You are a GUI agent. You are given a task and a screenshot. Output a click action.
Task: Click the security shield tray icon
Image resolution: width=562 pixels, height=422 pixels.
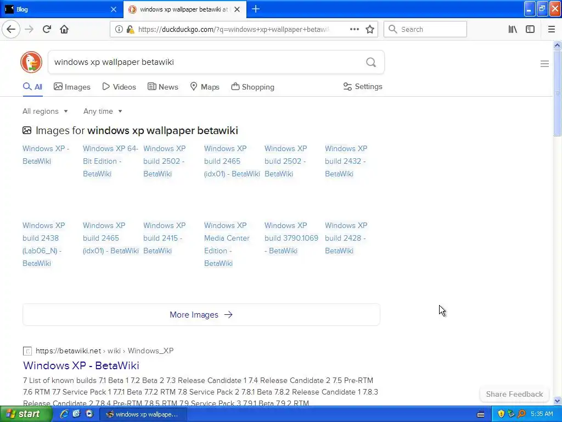pos(501,414)
